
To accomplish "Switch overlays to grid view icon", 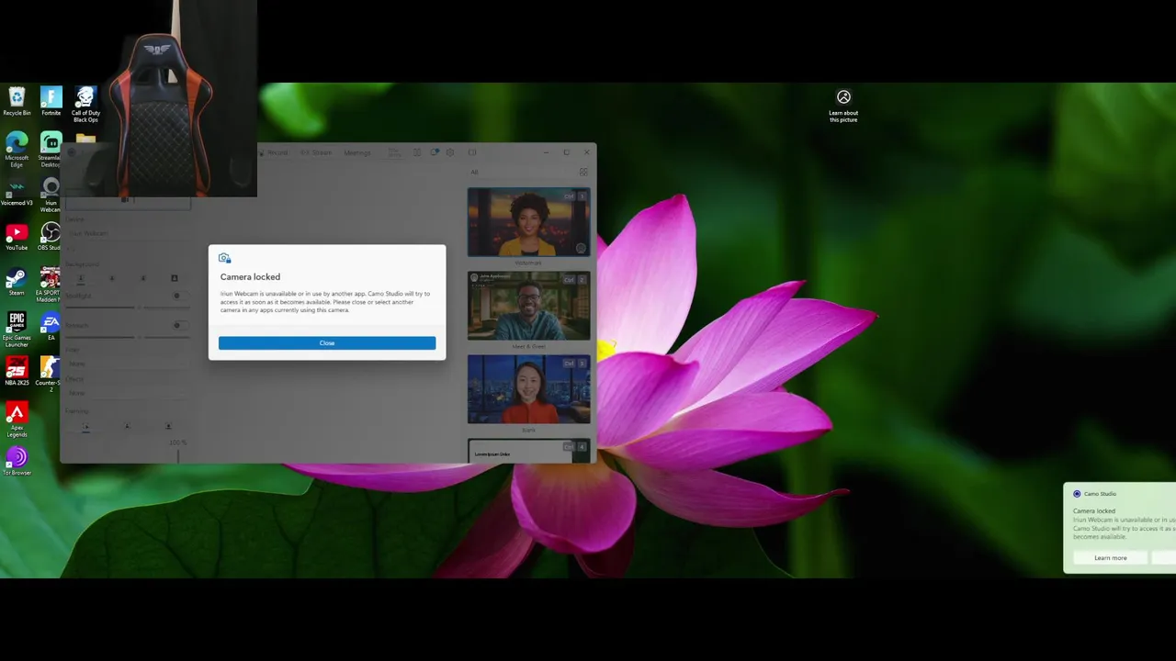I will point(582,173).
